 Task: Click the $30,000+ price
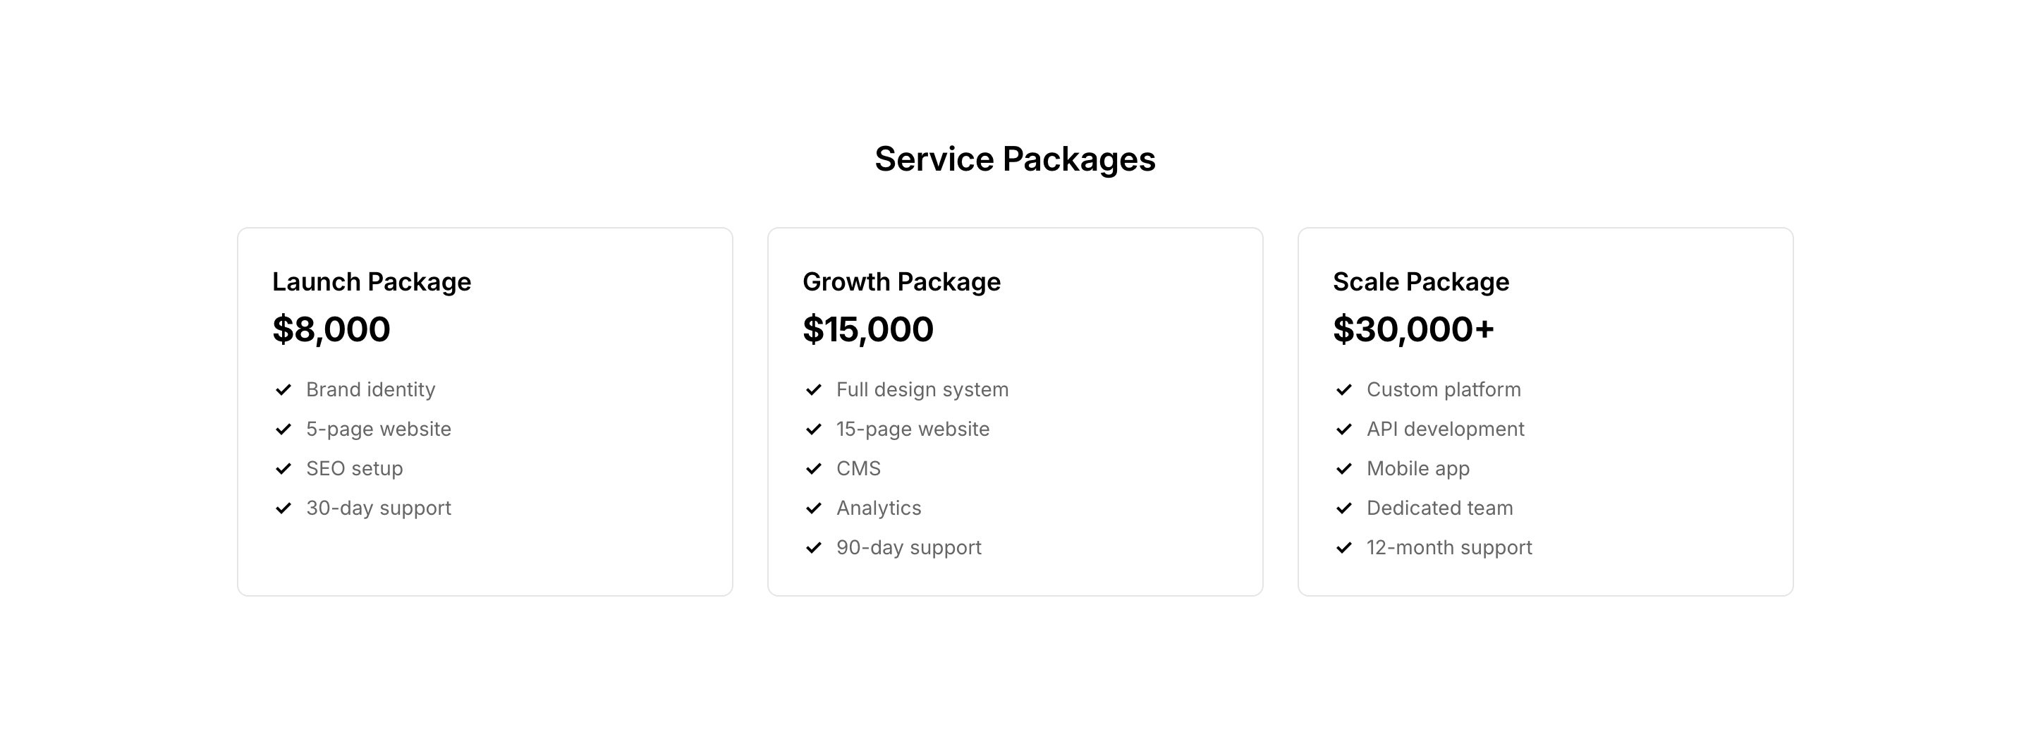click(1414, 330)
